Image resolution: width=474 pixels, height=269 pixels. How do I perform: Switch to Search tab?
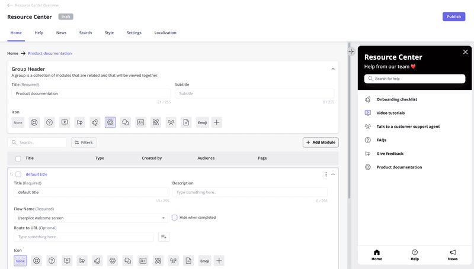(85, 33)
